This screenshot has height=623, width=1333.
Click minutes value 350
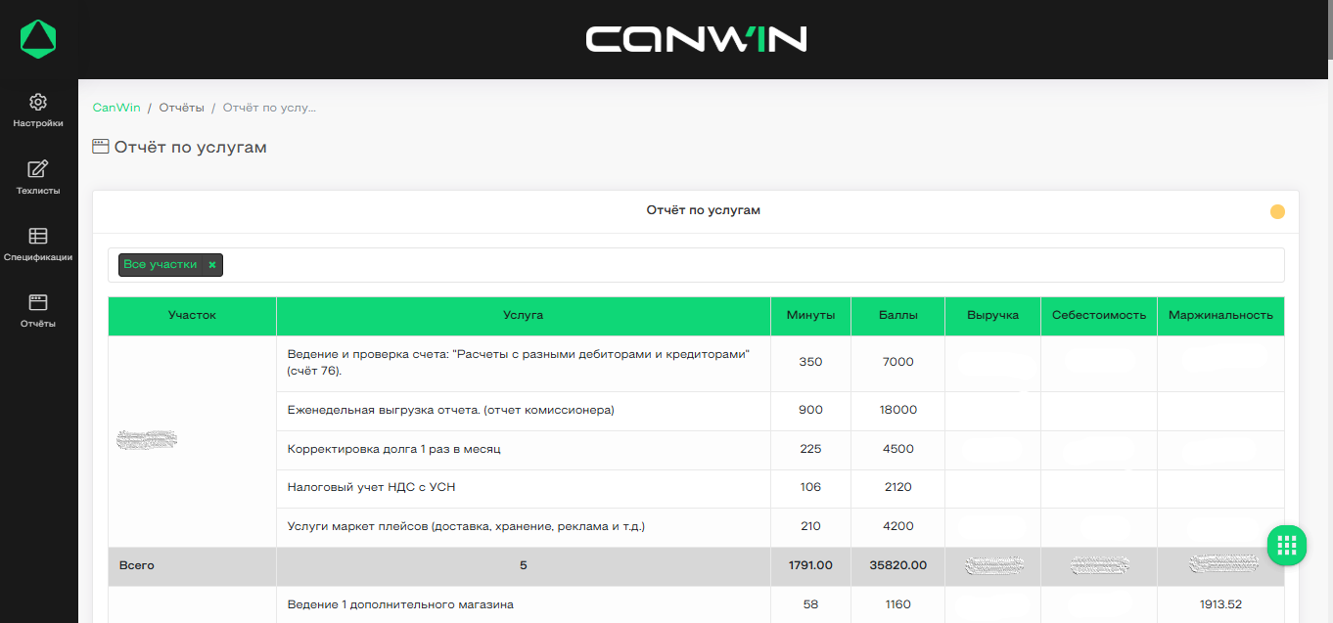811,362
